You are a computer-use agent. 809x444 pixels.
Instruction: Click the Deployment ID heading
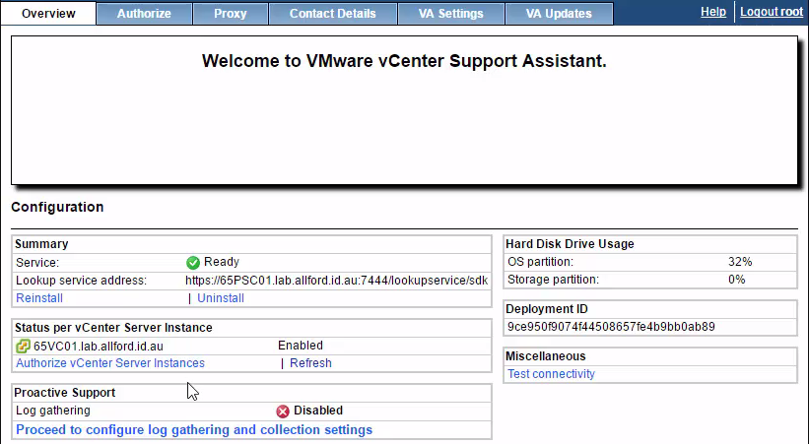pyautogui.click(x=546, y=309)
